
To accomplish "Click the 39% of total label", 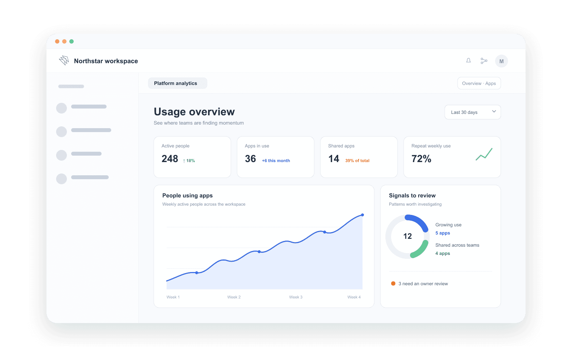I will pyautogui.click(x=357, y=161).
